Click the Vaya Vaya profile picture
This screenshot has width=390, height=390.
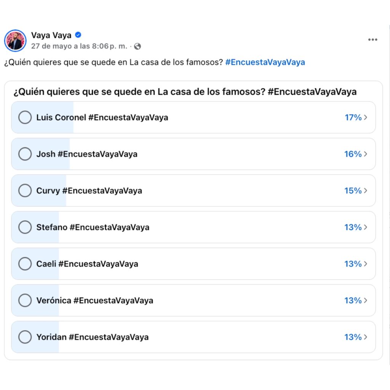tap(15, 40)
